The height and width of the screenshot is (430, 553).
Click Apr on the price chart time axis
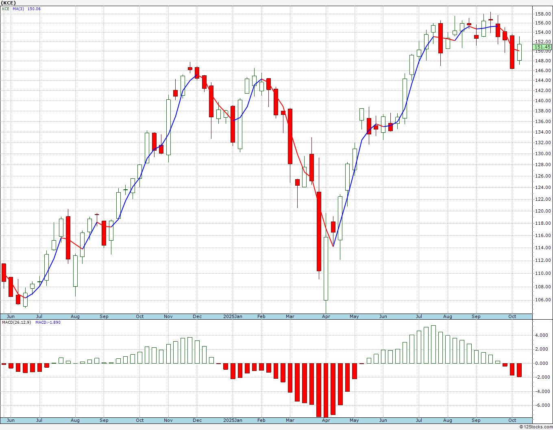click(326, 316)
